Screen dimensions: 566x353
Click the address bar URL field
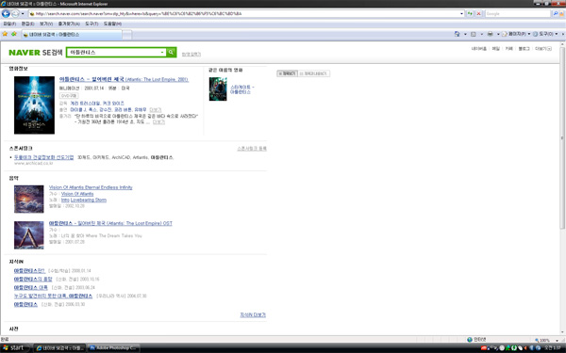244,14
